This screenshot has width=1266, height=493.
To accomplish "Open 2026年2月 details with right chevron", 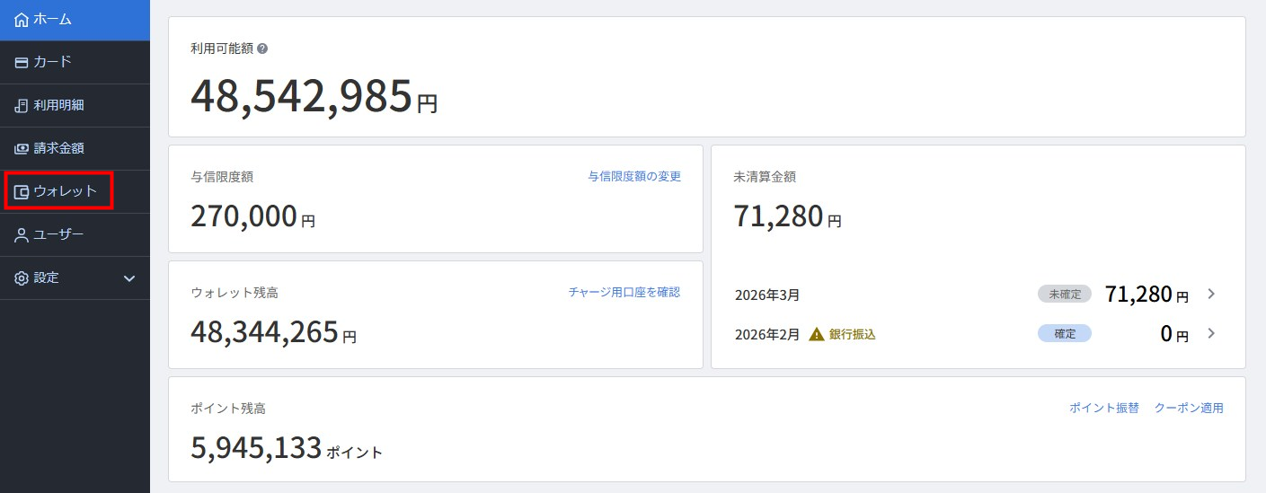I will point(1211,333).
